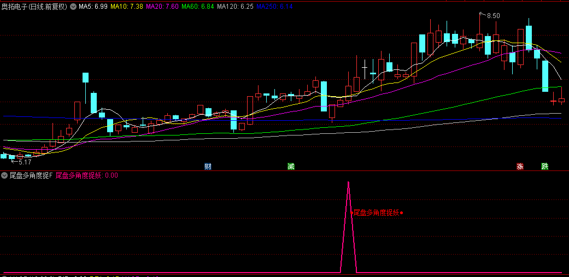569x277 pixels.
Task: Select the MA5: 6.99 label
Action: [93, 7]
